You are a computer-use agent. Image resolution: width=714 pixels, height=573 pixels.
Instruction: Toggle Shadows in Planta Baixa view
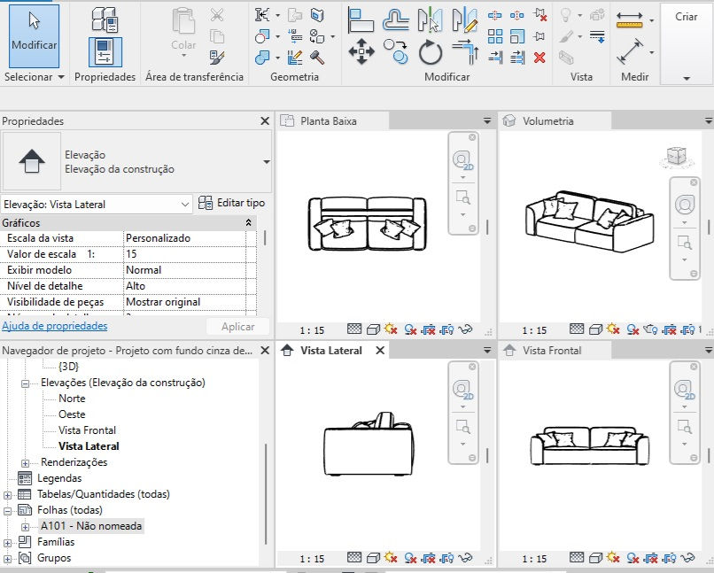coord(410,329)
